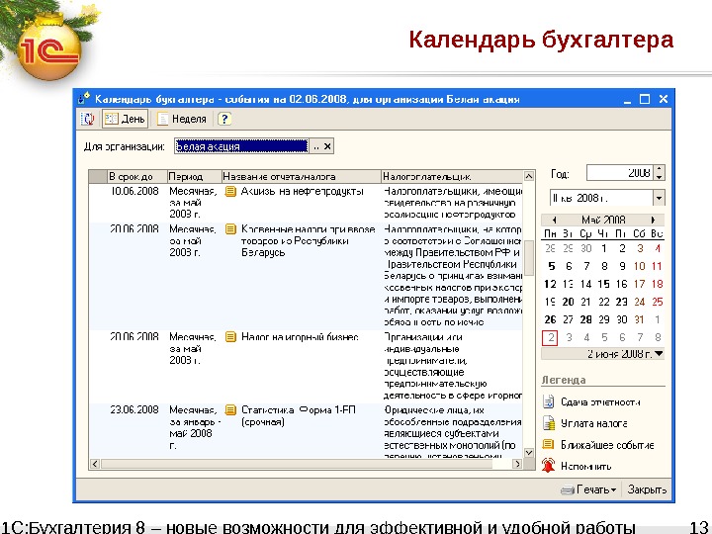Screen dimensions: 712x534
Task: Click the Май 2008 month header
Action: pos(603,221)
